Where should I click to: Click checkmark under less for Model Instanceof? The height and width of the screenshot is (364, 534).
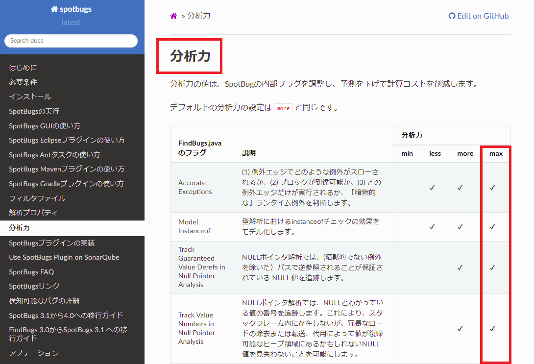[432, 227]
